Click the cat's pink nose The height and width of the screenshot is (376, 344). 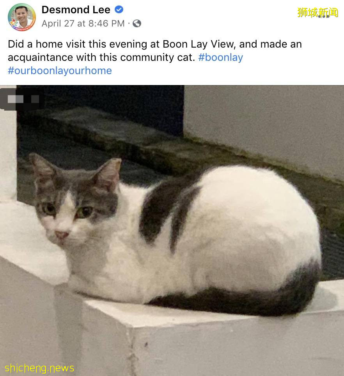(x=61, y=234)
